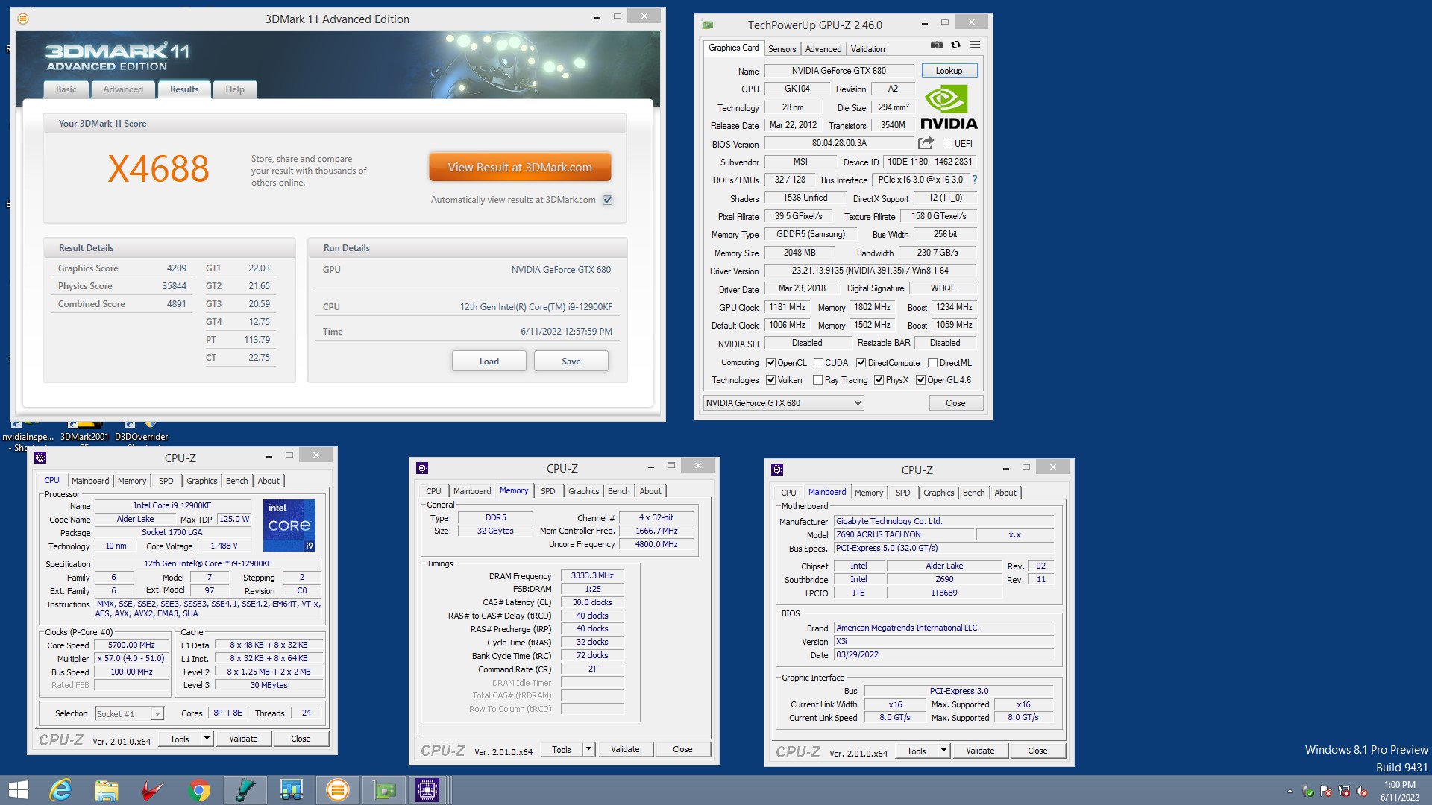
Task: Expand Tools dropdown arrow in CPU-Z CPU window
Action: click(x=207, y=739)
